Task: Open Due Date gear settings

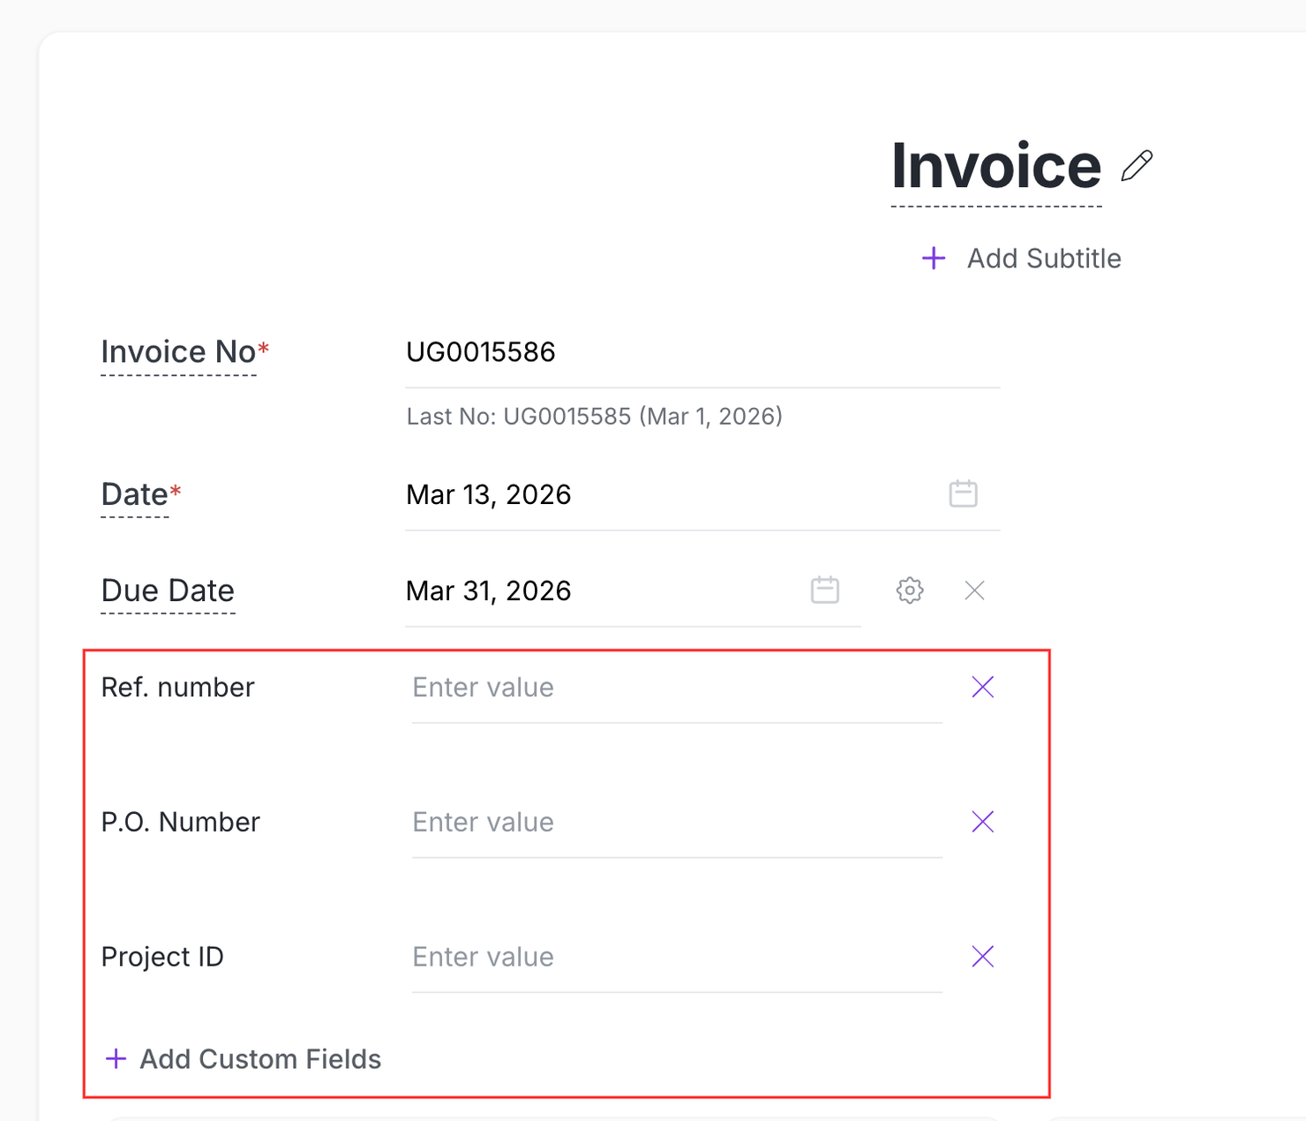Action: coord(910,590)
